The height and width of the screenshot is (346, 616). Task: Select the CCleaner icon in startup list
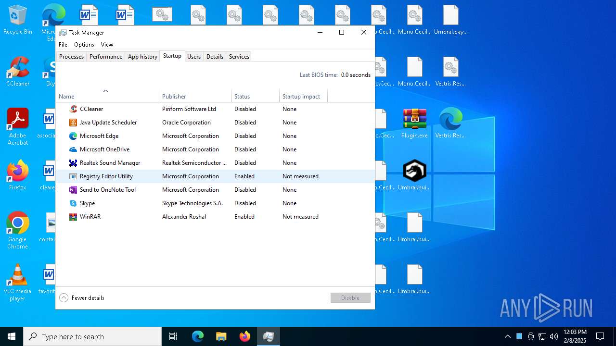click(73, 109)
